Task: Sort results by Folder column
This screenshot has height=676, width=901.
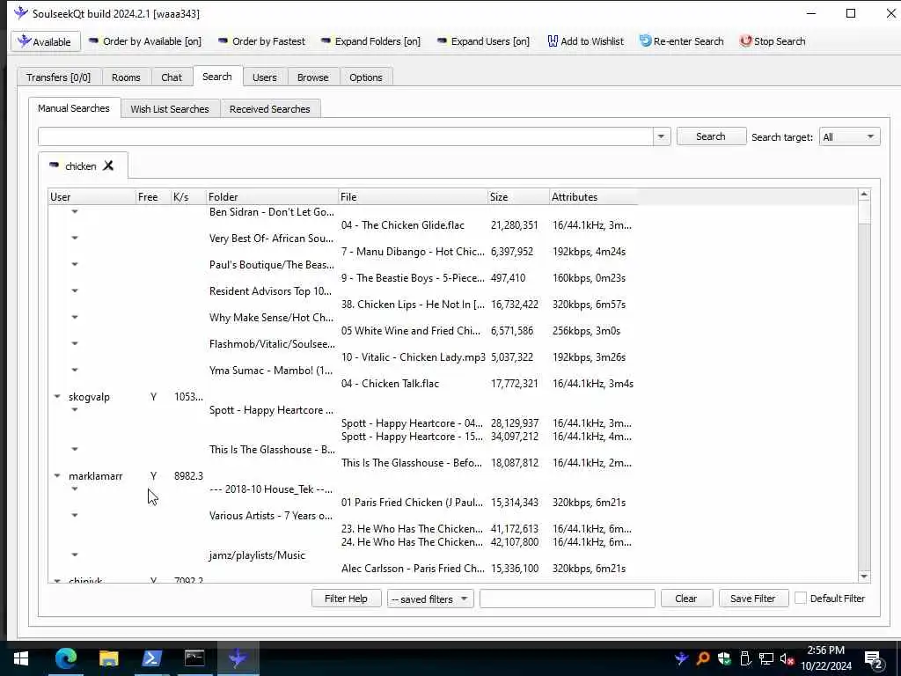Action: pos(272,196)
